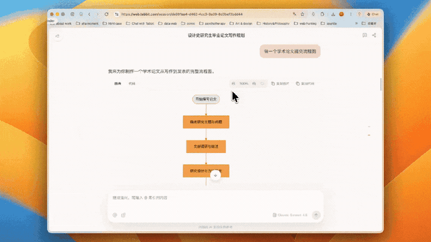Click the 确定研究主题与选题 flowchart box
The width and height of the screenshot is (431, 242).
pos(206,122)
